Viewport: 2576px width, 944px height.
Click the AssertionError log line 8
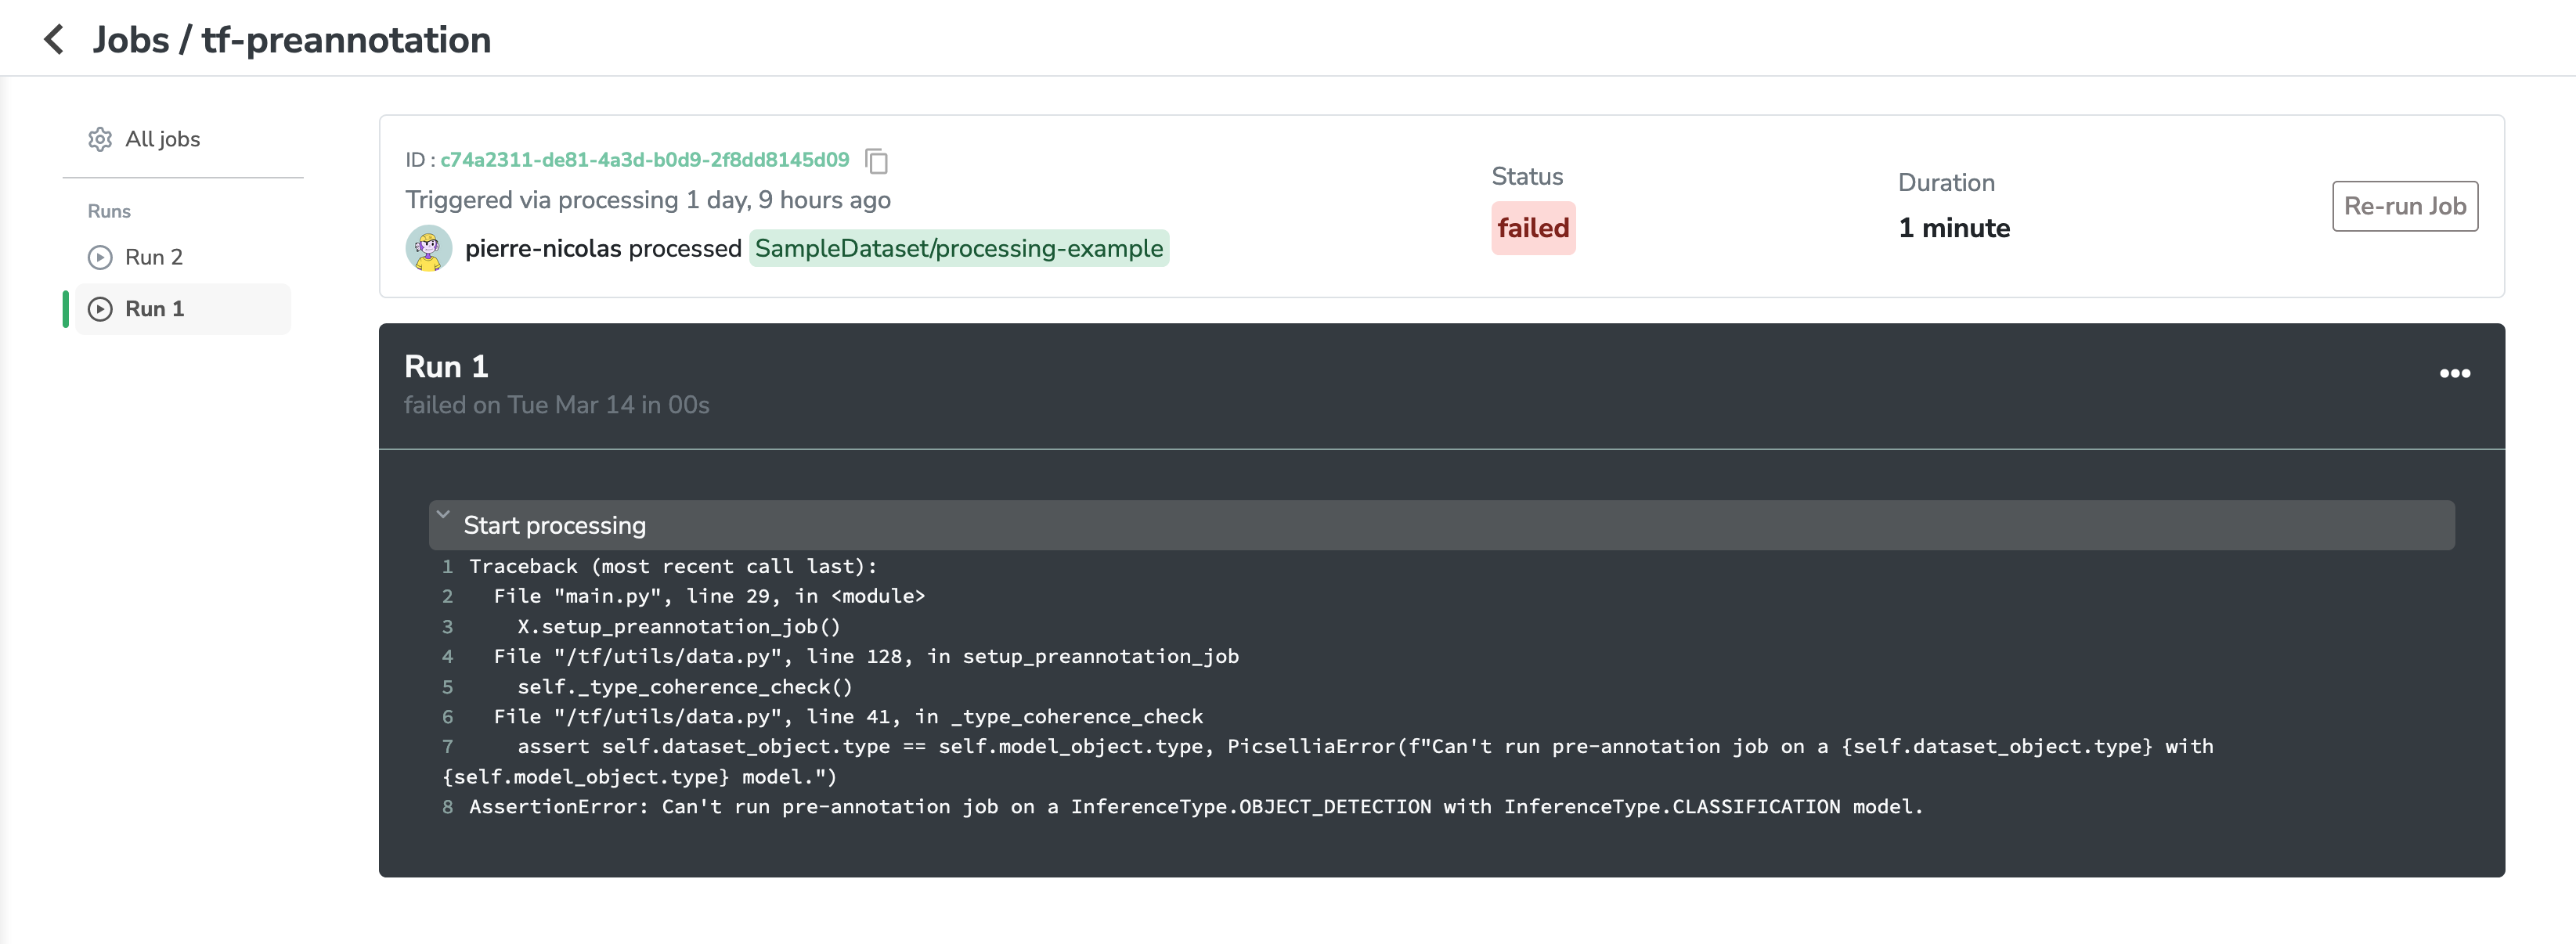pos(1195,806)
